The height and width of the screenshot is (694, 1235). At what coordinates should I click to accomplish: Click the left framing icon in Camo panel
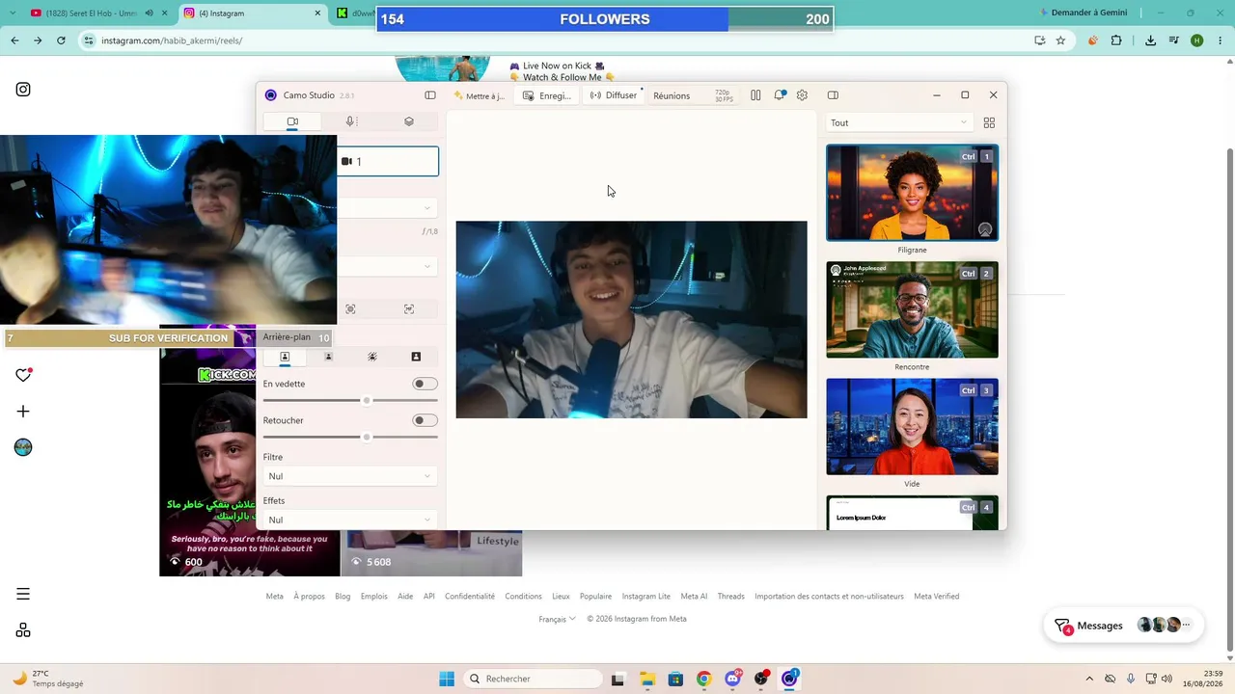(350, 308)
